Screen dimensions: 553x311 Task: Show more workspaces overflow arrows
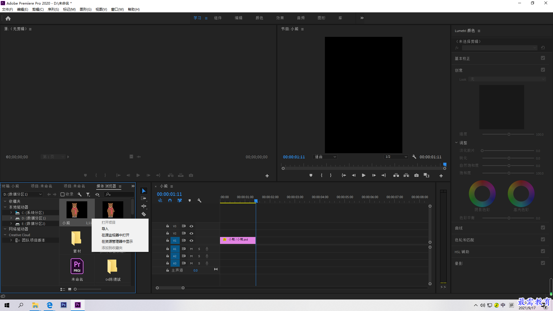(x=362, y=18)
